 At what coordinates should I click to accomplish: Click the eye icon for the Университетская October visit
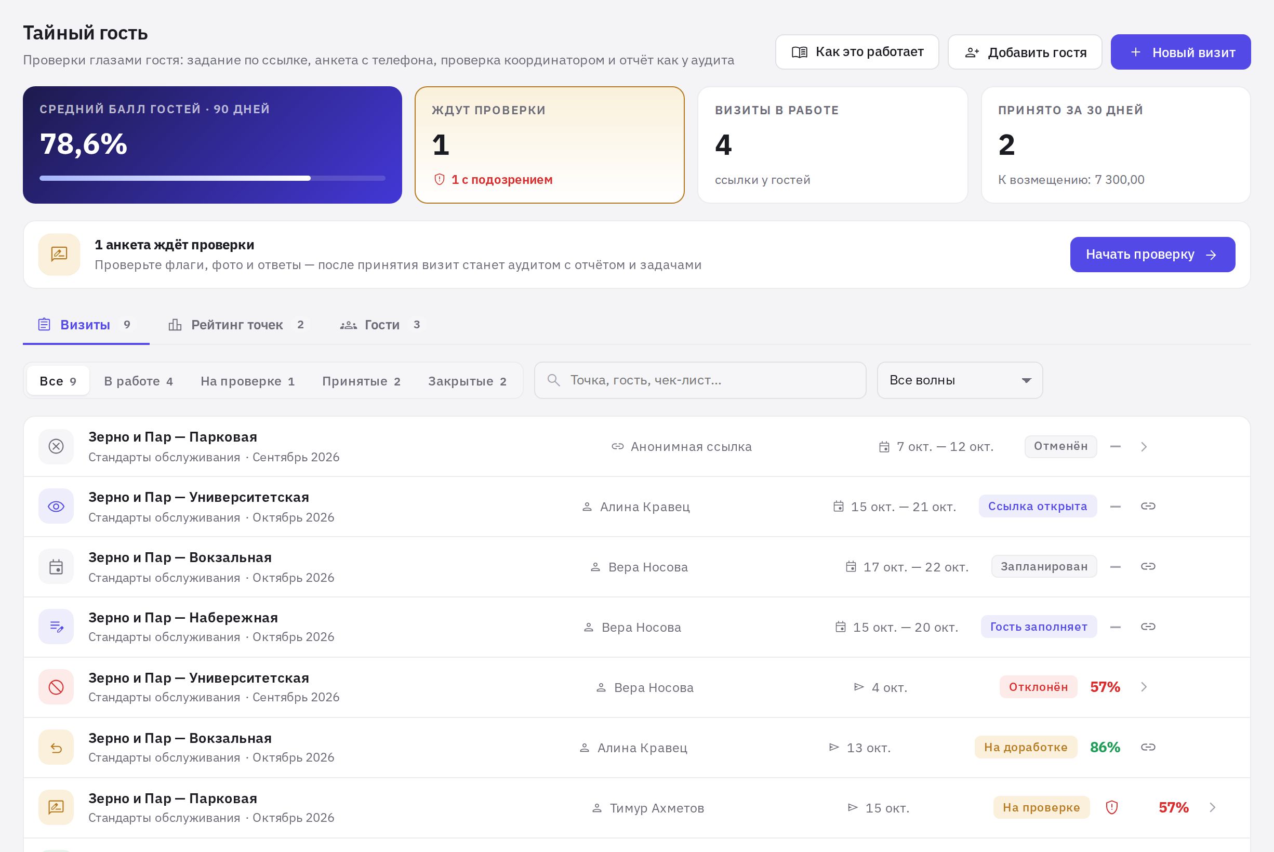click(56, 507)
